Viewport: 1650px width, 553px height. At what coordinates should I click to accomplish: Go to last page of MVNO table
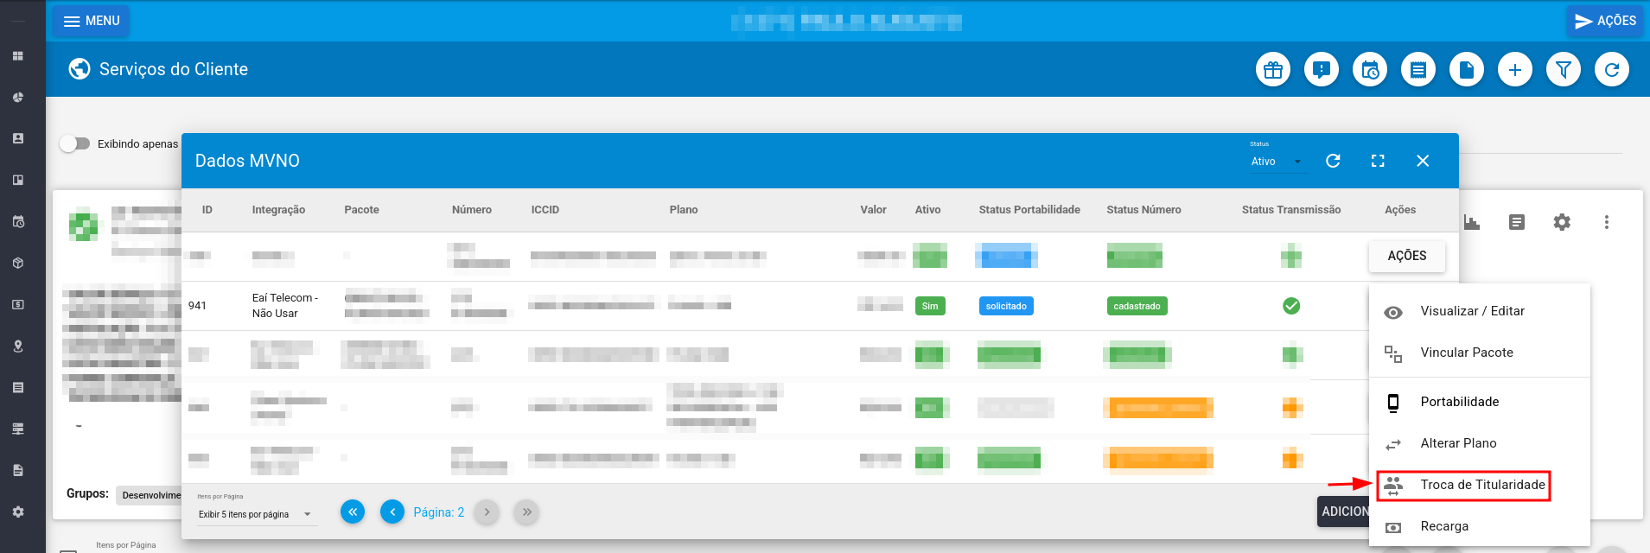[526, 512]
